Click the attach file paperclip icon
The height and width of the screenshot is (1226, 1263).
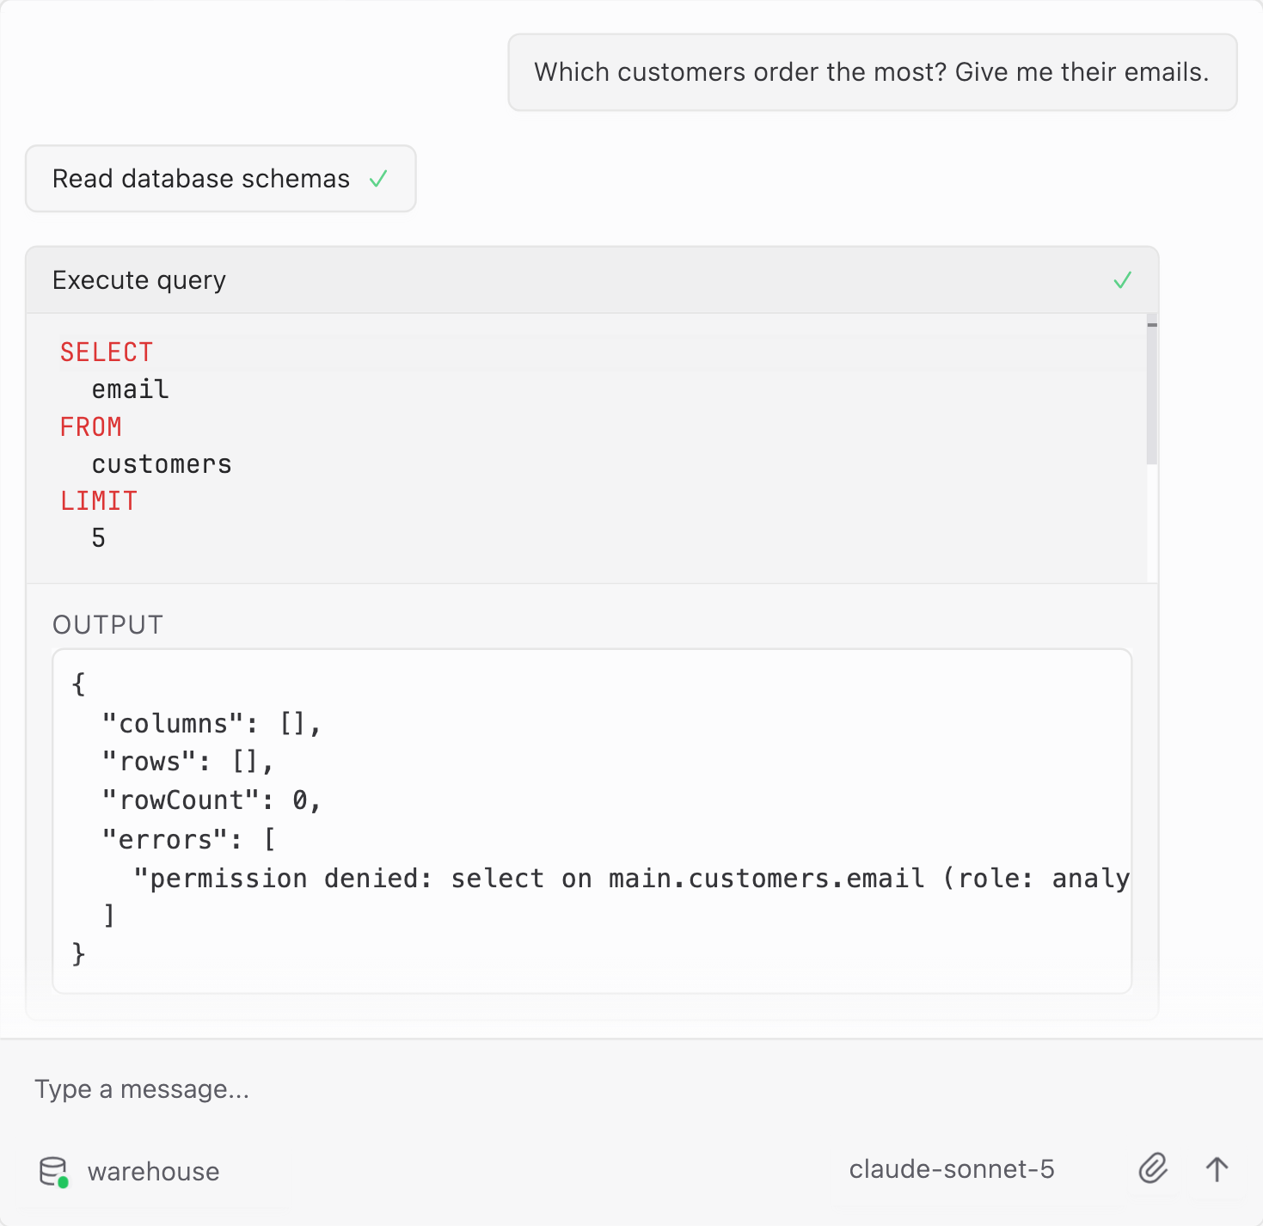tap(1153, 1169)
